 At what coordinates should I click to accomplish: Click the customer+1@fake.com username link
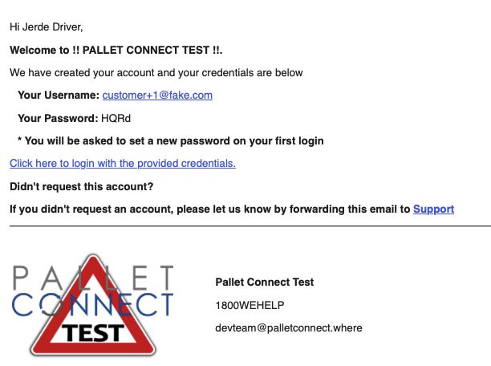pyautogui.click(x=157, y=95)
